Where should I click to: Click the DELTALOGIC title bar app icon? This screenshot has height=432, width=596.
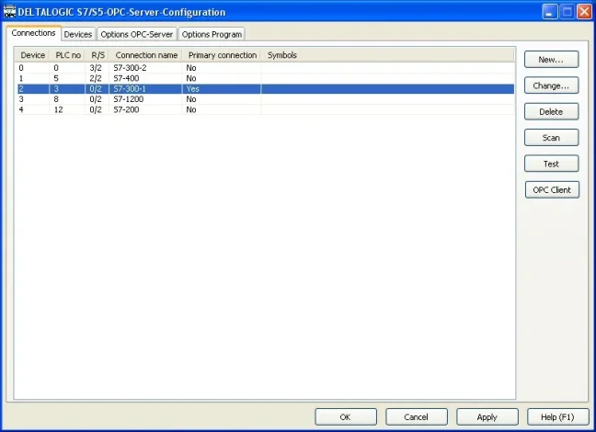10,12
